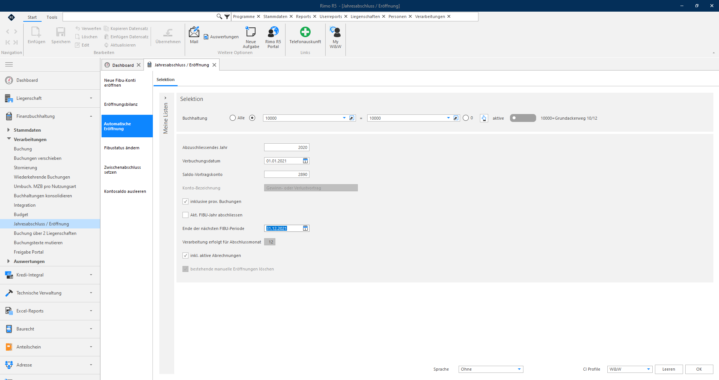Click the filter funnel icon
This screenshot has height=380, width=719.
227,17
